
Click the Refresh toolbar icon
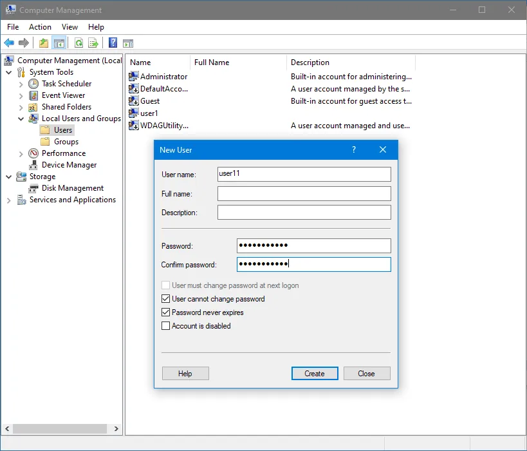(79, 43)
